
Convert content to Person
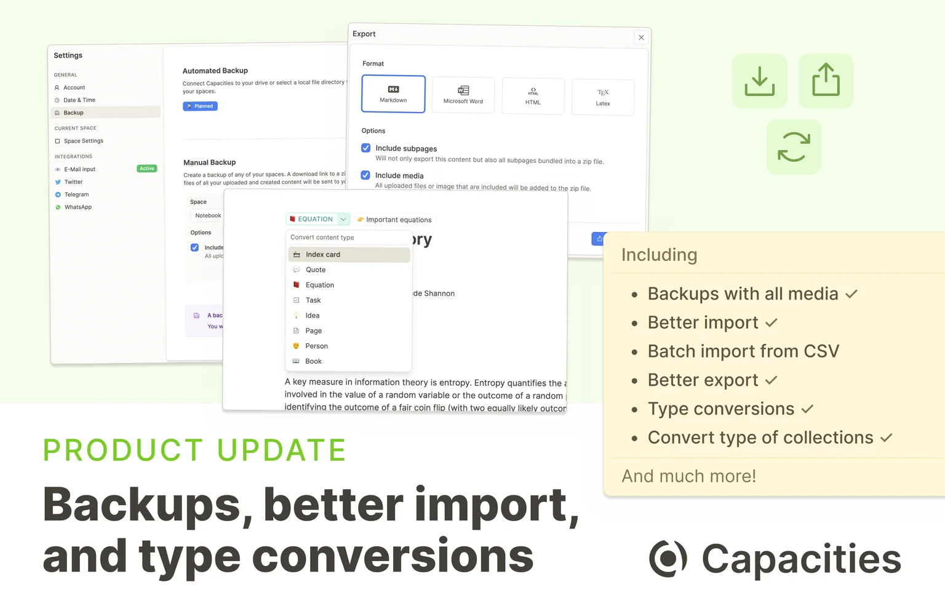(x=349, y=346)
